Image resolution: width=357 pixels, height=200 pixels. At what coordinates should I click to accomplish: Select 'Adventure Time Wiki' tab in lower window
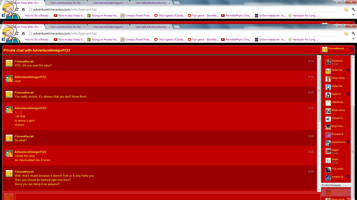tap(24, 27)
